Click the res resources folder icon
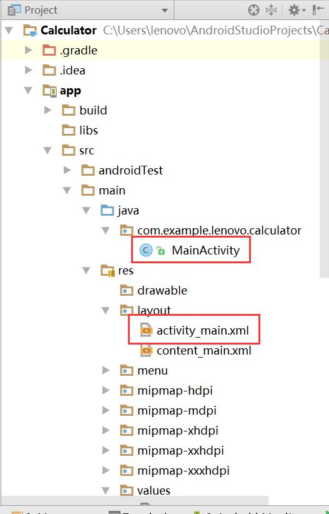329x514 pixels. tap(107, 271)
